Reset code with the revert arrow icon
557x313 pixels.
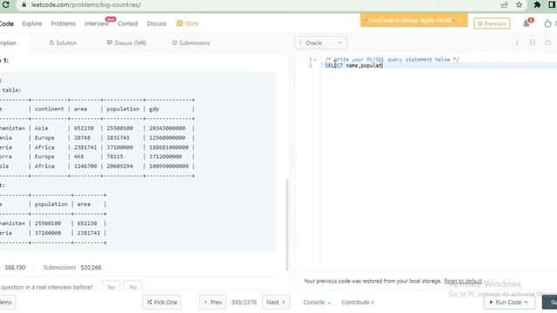coord(547,43)
